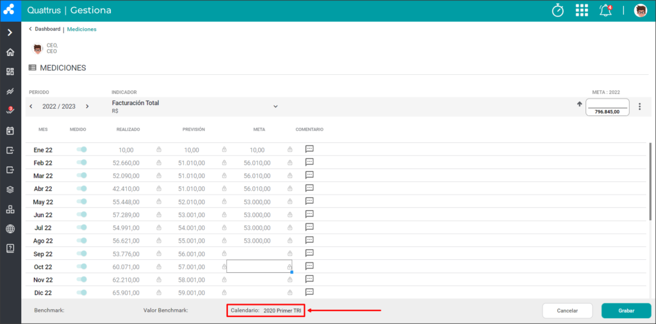The image size is (656, 324).
Task: Open comment for Ene 22
Action: (x=309, y=149)
